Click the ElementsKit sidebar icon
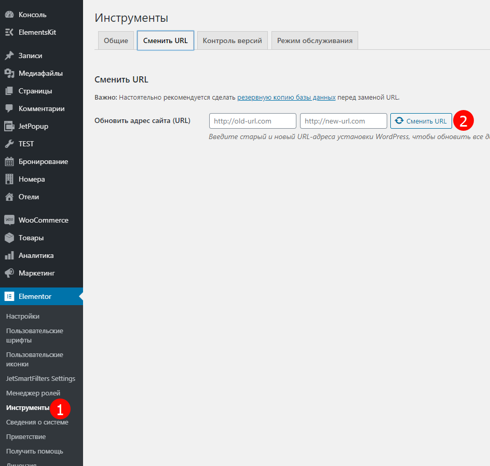This screenshot has height=466, width=490. click(9, 32)
